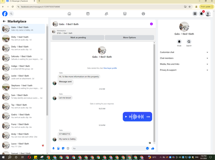215x160 pixels.
Task: Click in the Aa message input field
Action: point(109,148)
